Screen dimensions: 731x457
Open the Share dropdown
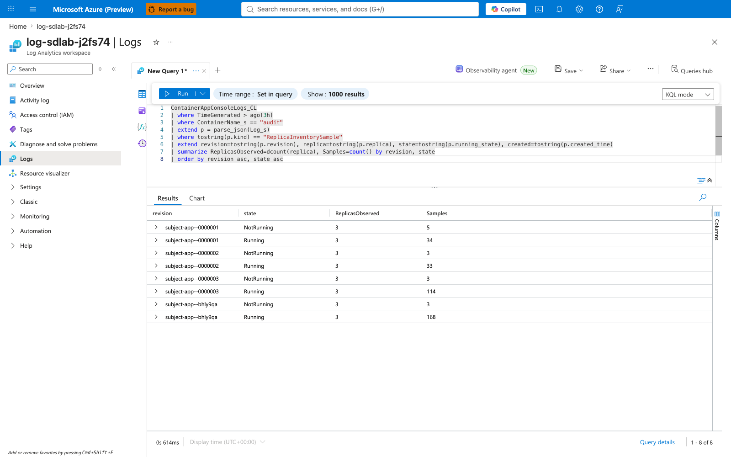[615, 70]
